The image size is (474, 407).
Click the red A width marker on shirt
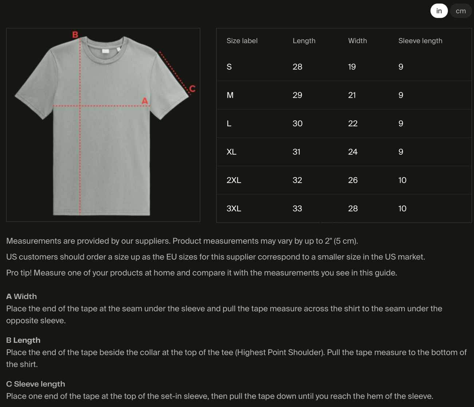145,101
